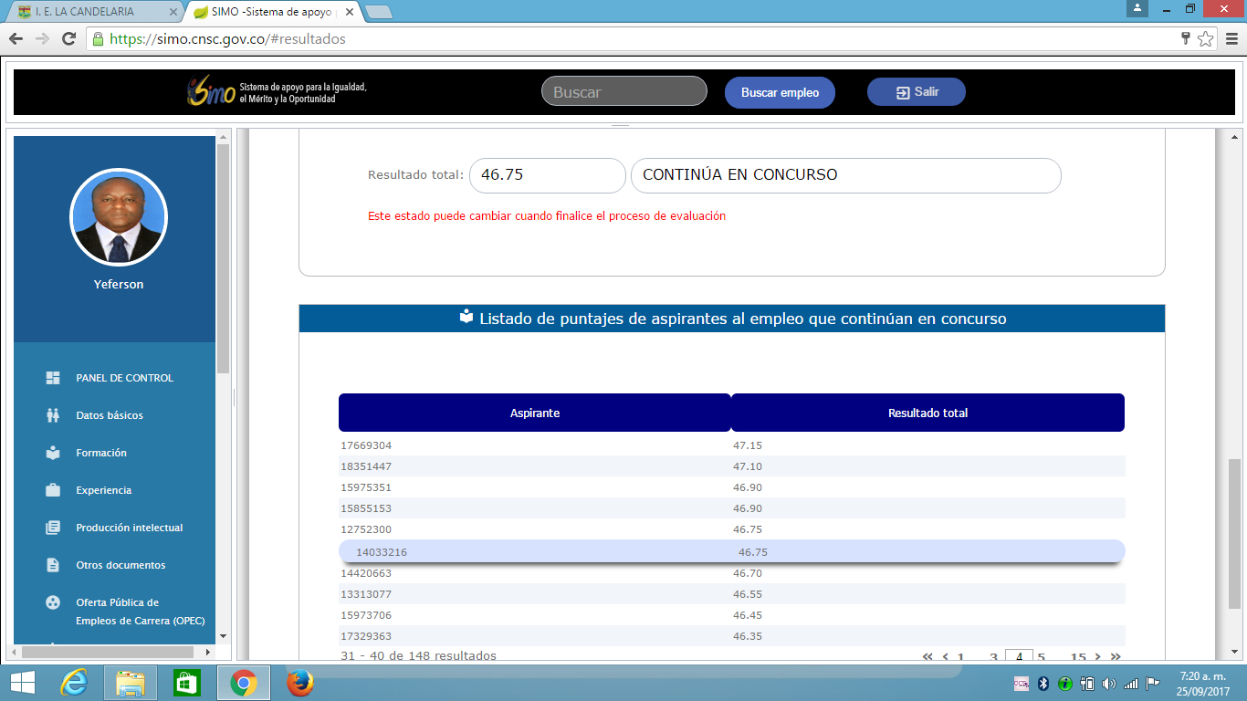The image size is (1247, 701).
Task: Bookmark this page with the star icon
Action: (1206, 39)
